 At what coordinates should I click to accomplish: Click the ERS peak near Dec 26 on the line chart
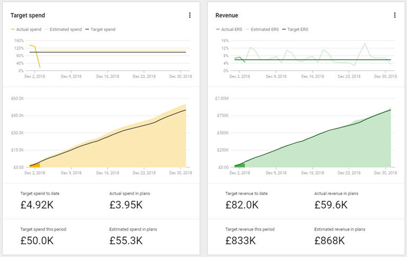[x=365, y=43]
